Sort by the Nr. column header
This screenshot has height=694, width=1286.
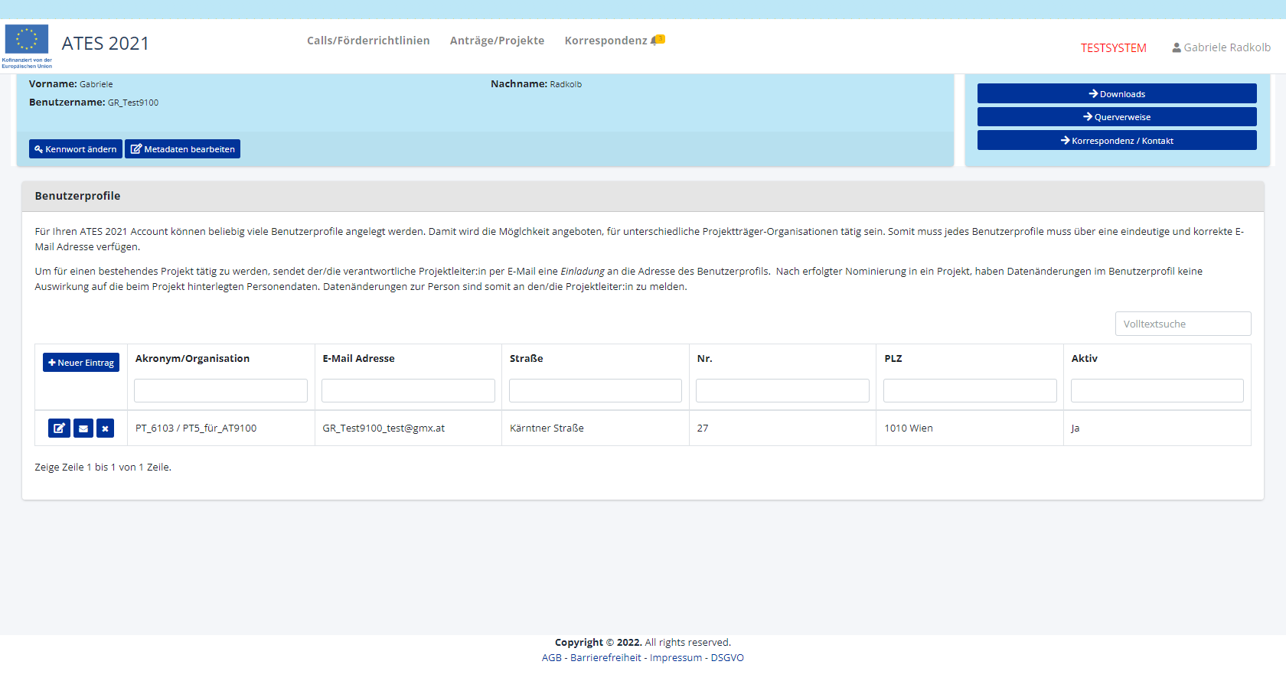[x=705, y=358]
